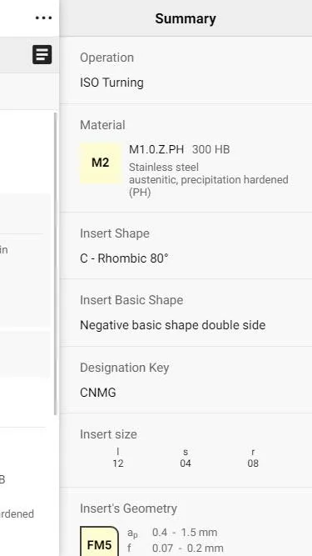The height and width of the screenshot is (556, 312).
Task: Click the summary list panel icon
Action: click(x=42, y=55)
